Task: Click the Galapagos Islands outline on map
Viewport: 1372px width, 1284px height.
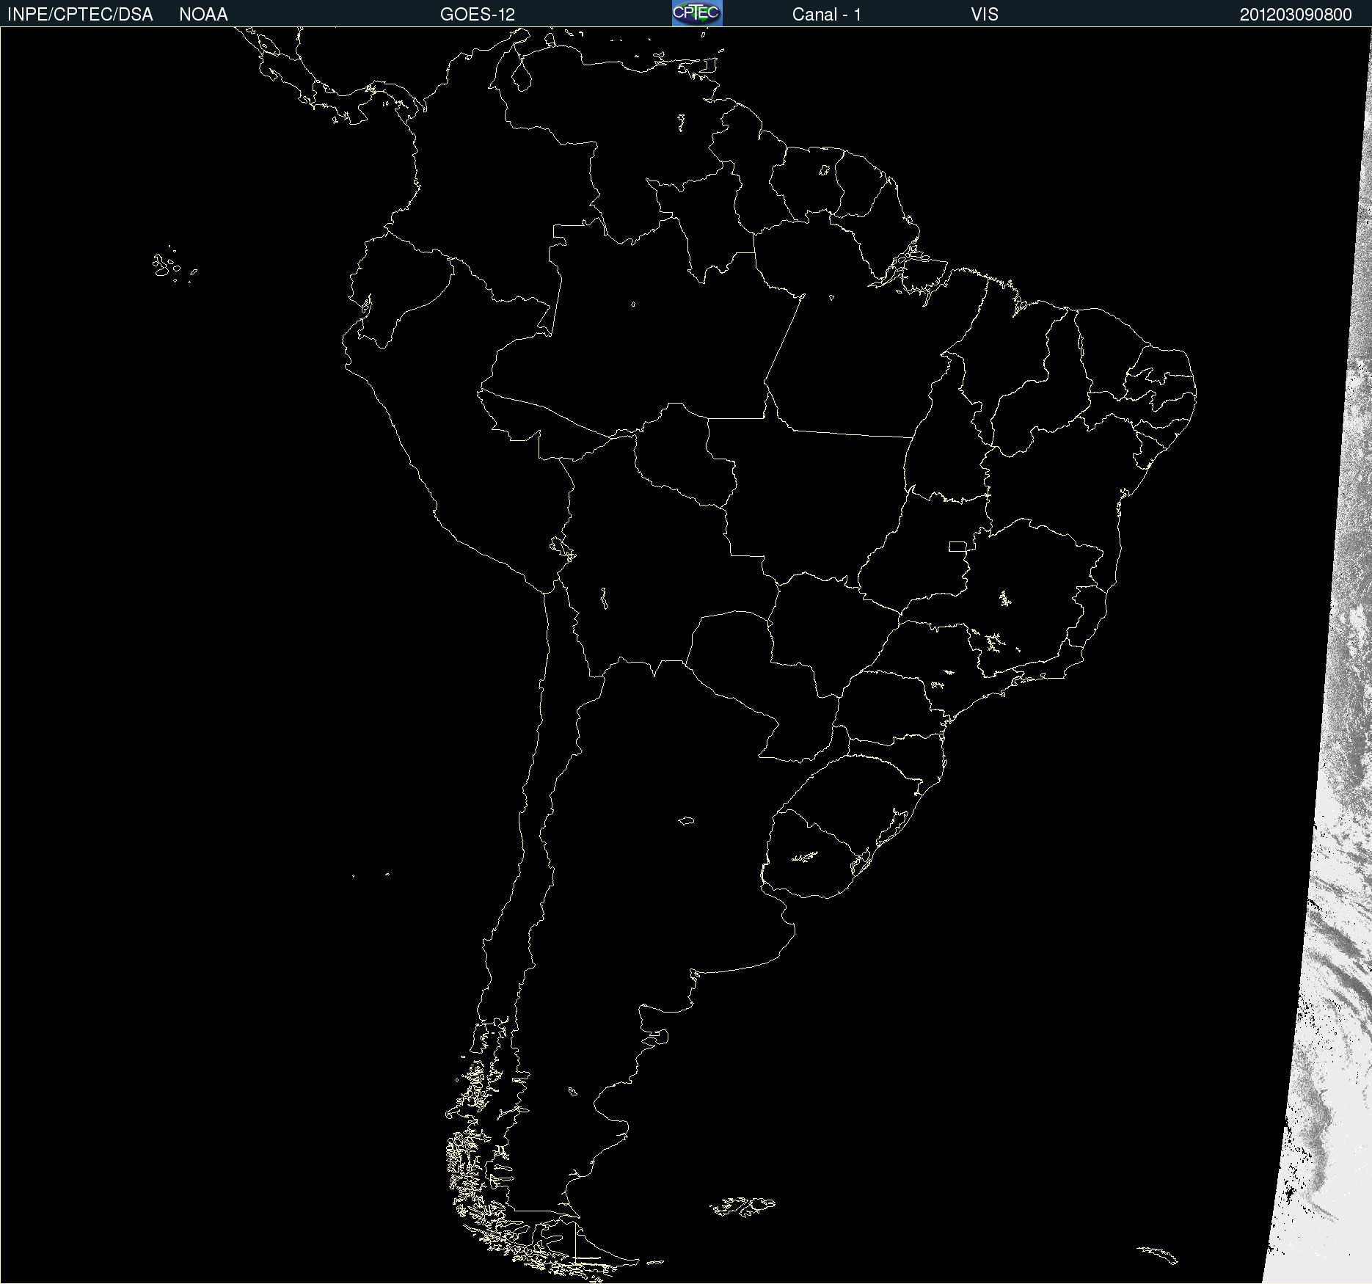Action: pyautogui.click(x=175, y=265)
